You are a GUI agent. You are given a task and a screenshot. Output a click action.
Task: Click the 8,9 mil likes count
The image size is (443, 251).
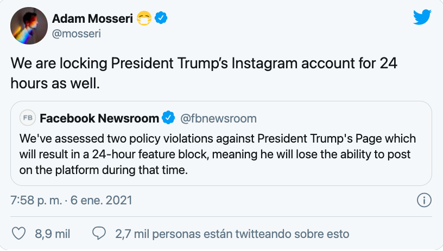click(x=53, y=234)
